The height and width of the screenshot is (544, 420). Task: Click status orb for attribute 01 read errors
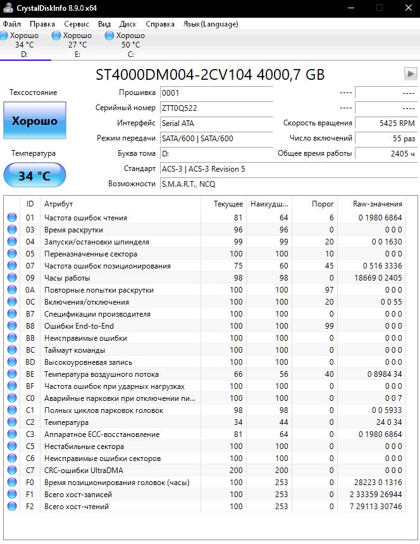(x=12, y=218)
